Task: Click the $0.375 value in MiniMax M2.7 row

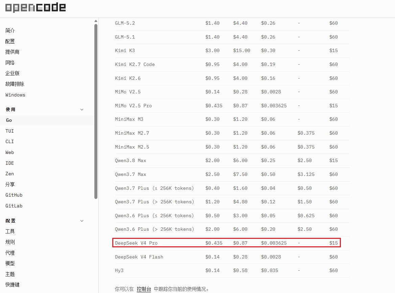Action: click(x=306, y=133)
